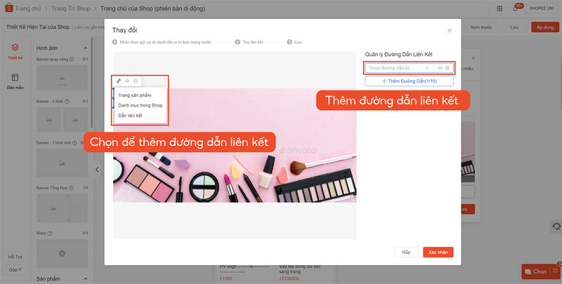Choose Danh mục trong Shop menu option

point(140,104)
